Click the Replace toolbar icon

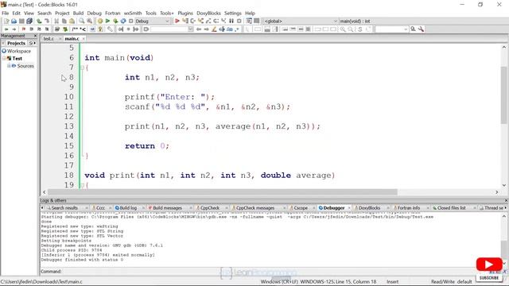(x=89, y=21)
